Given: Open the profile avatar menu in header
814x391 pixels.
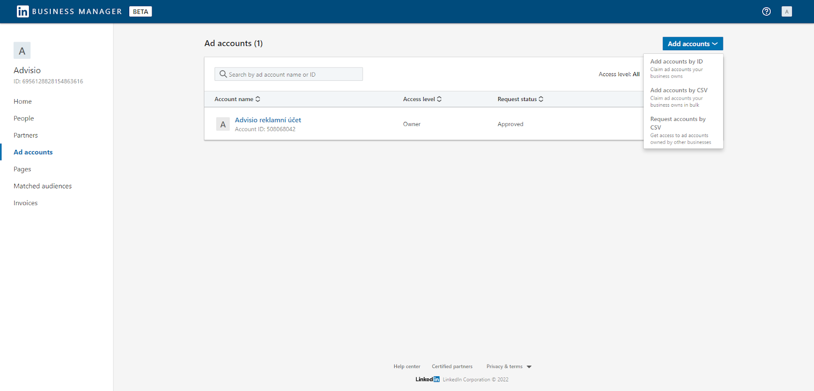Looking at the screenshot, I should point(787,11).
